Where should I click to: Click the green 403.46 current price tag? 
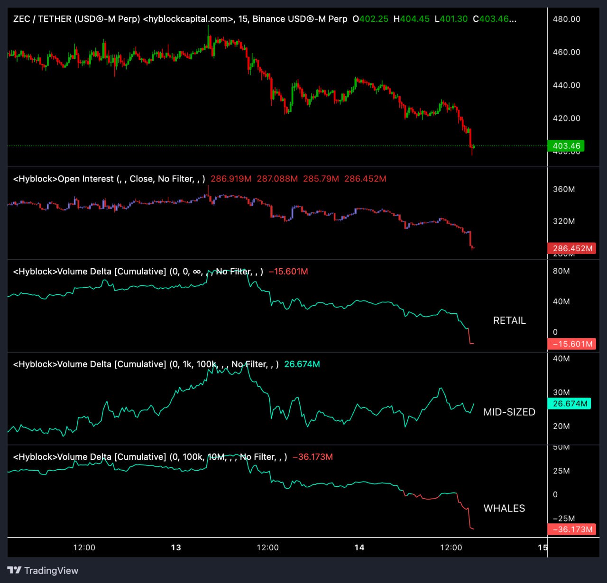coord(566,146)
